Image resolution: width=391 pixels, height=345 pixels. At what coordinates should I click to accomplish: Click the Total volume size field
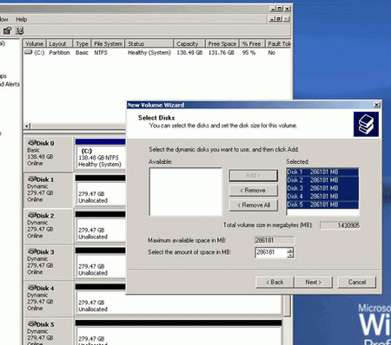point(340,225)
